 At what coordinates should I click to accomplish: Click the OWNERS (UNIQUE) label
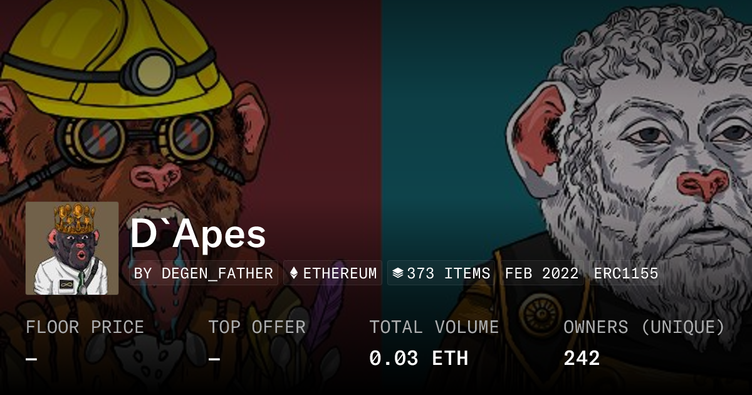[x=644, y=327]
